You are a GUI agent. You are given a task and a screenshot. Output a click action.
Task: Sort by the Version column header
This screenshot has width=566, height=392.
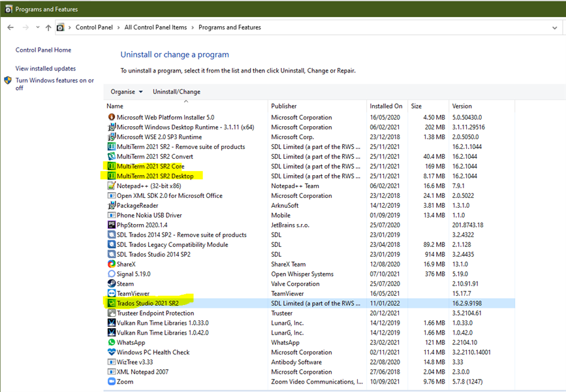[x=482, y=106]
